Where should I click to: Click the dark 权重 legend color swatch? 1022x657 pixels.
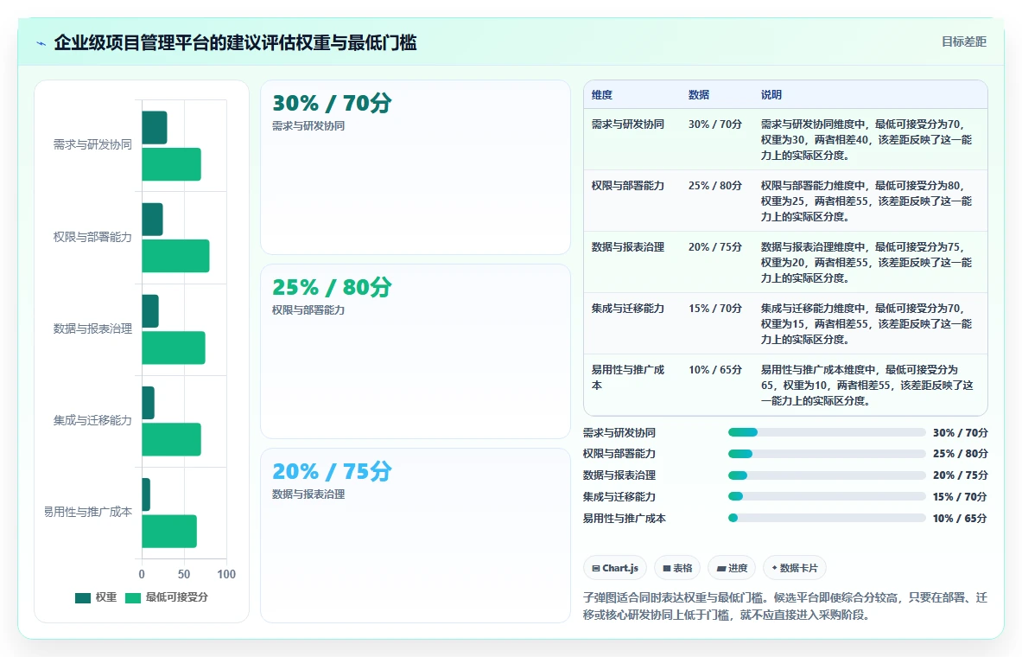point(83,598)
